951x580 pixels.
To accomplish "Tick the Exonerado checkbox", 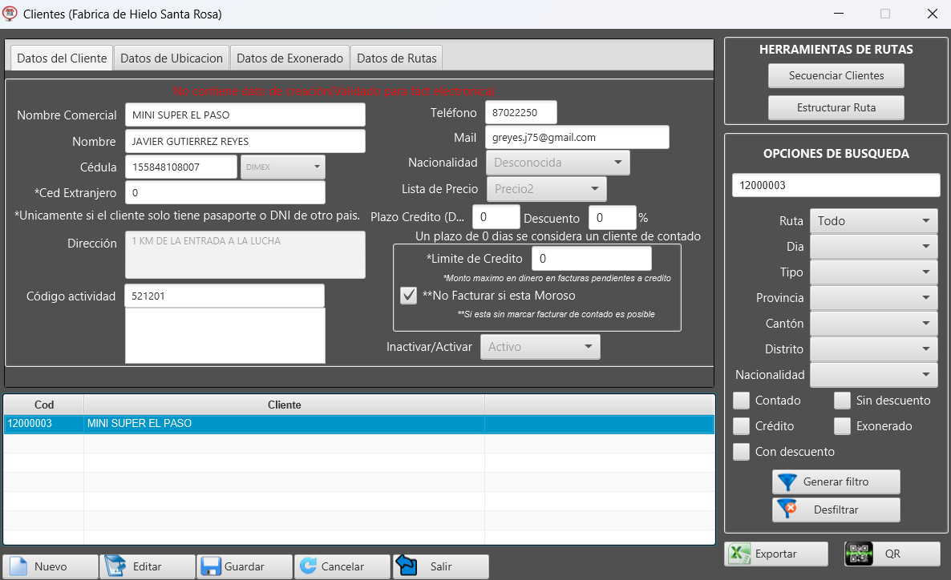I will 842,426.
